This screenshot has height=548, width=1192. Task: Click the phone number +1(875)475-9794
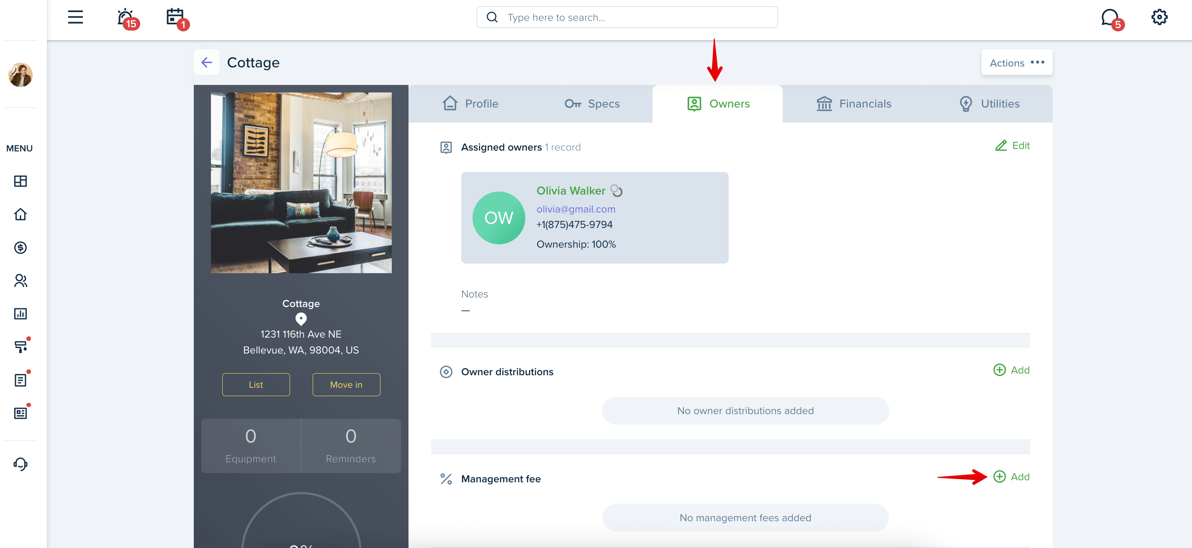coord(574,225)
